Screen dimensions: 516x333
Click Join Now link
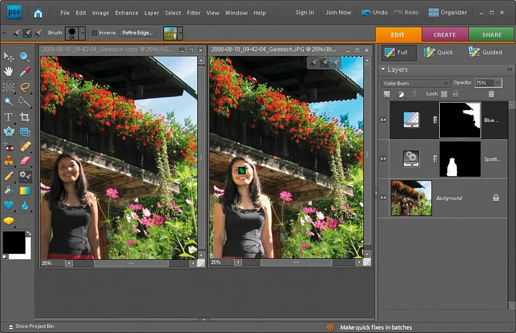pos(338,12)
